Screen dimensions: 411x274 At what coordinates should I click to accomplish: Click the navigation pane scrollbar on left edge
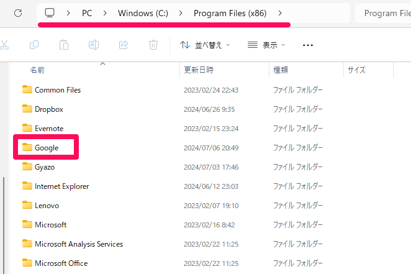coord(4,225)
